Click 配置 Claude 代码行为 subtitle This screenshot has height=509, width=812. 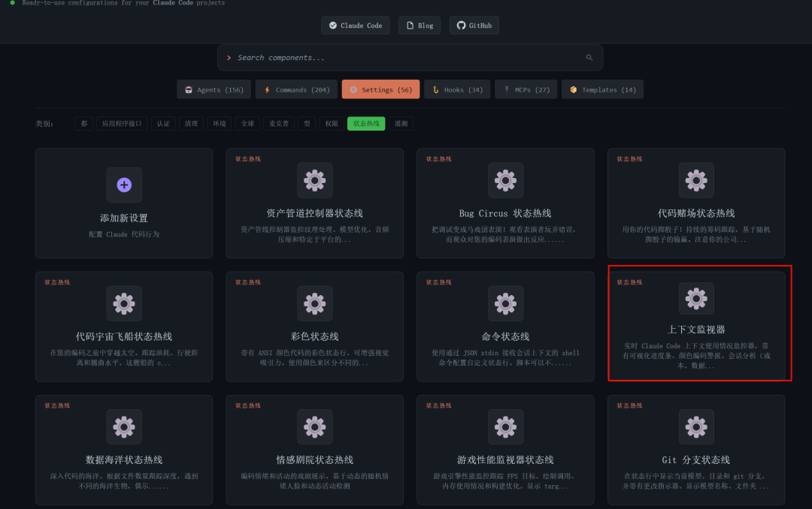(x=124, y=234)
